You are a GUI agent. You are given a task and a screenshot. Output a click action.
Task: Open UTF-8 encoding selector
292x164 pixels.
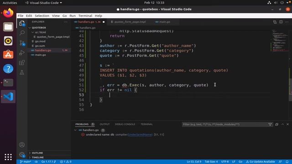click(225, 162)
